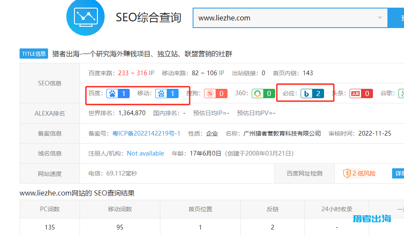Click mobile traffic value 82 ~ 106 IP
The height and width of the screenshot is (235, 404).
(x=208, y=73)
